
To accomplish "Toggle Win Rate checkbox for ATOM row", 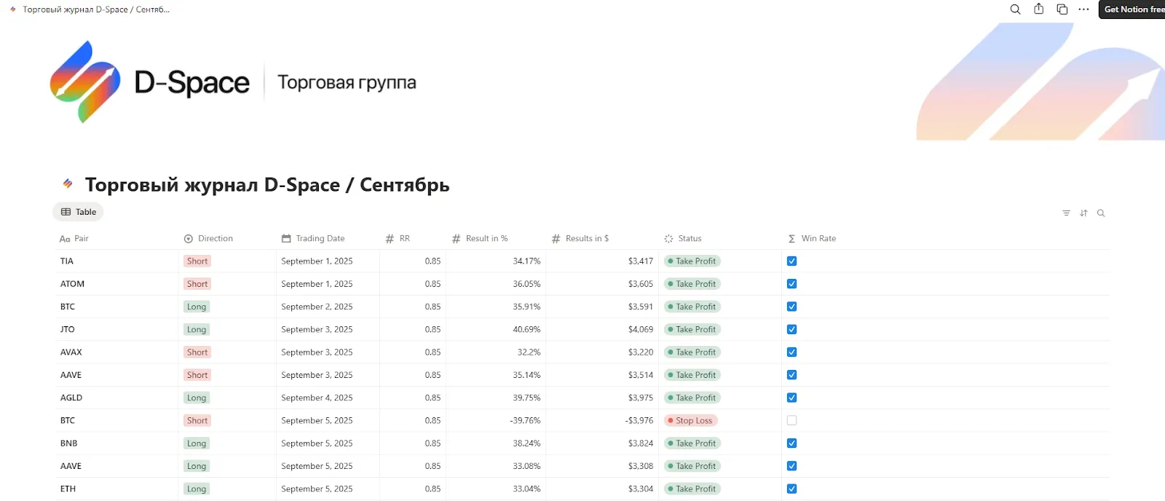I will pyautogui.click(x=792, y=284).
